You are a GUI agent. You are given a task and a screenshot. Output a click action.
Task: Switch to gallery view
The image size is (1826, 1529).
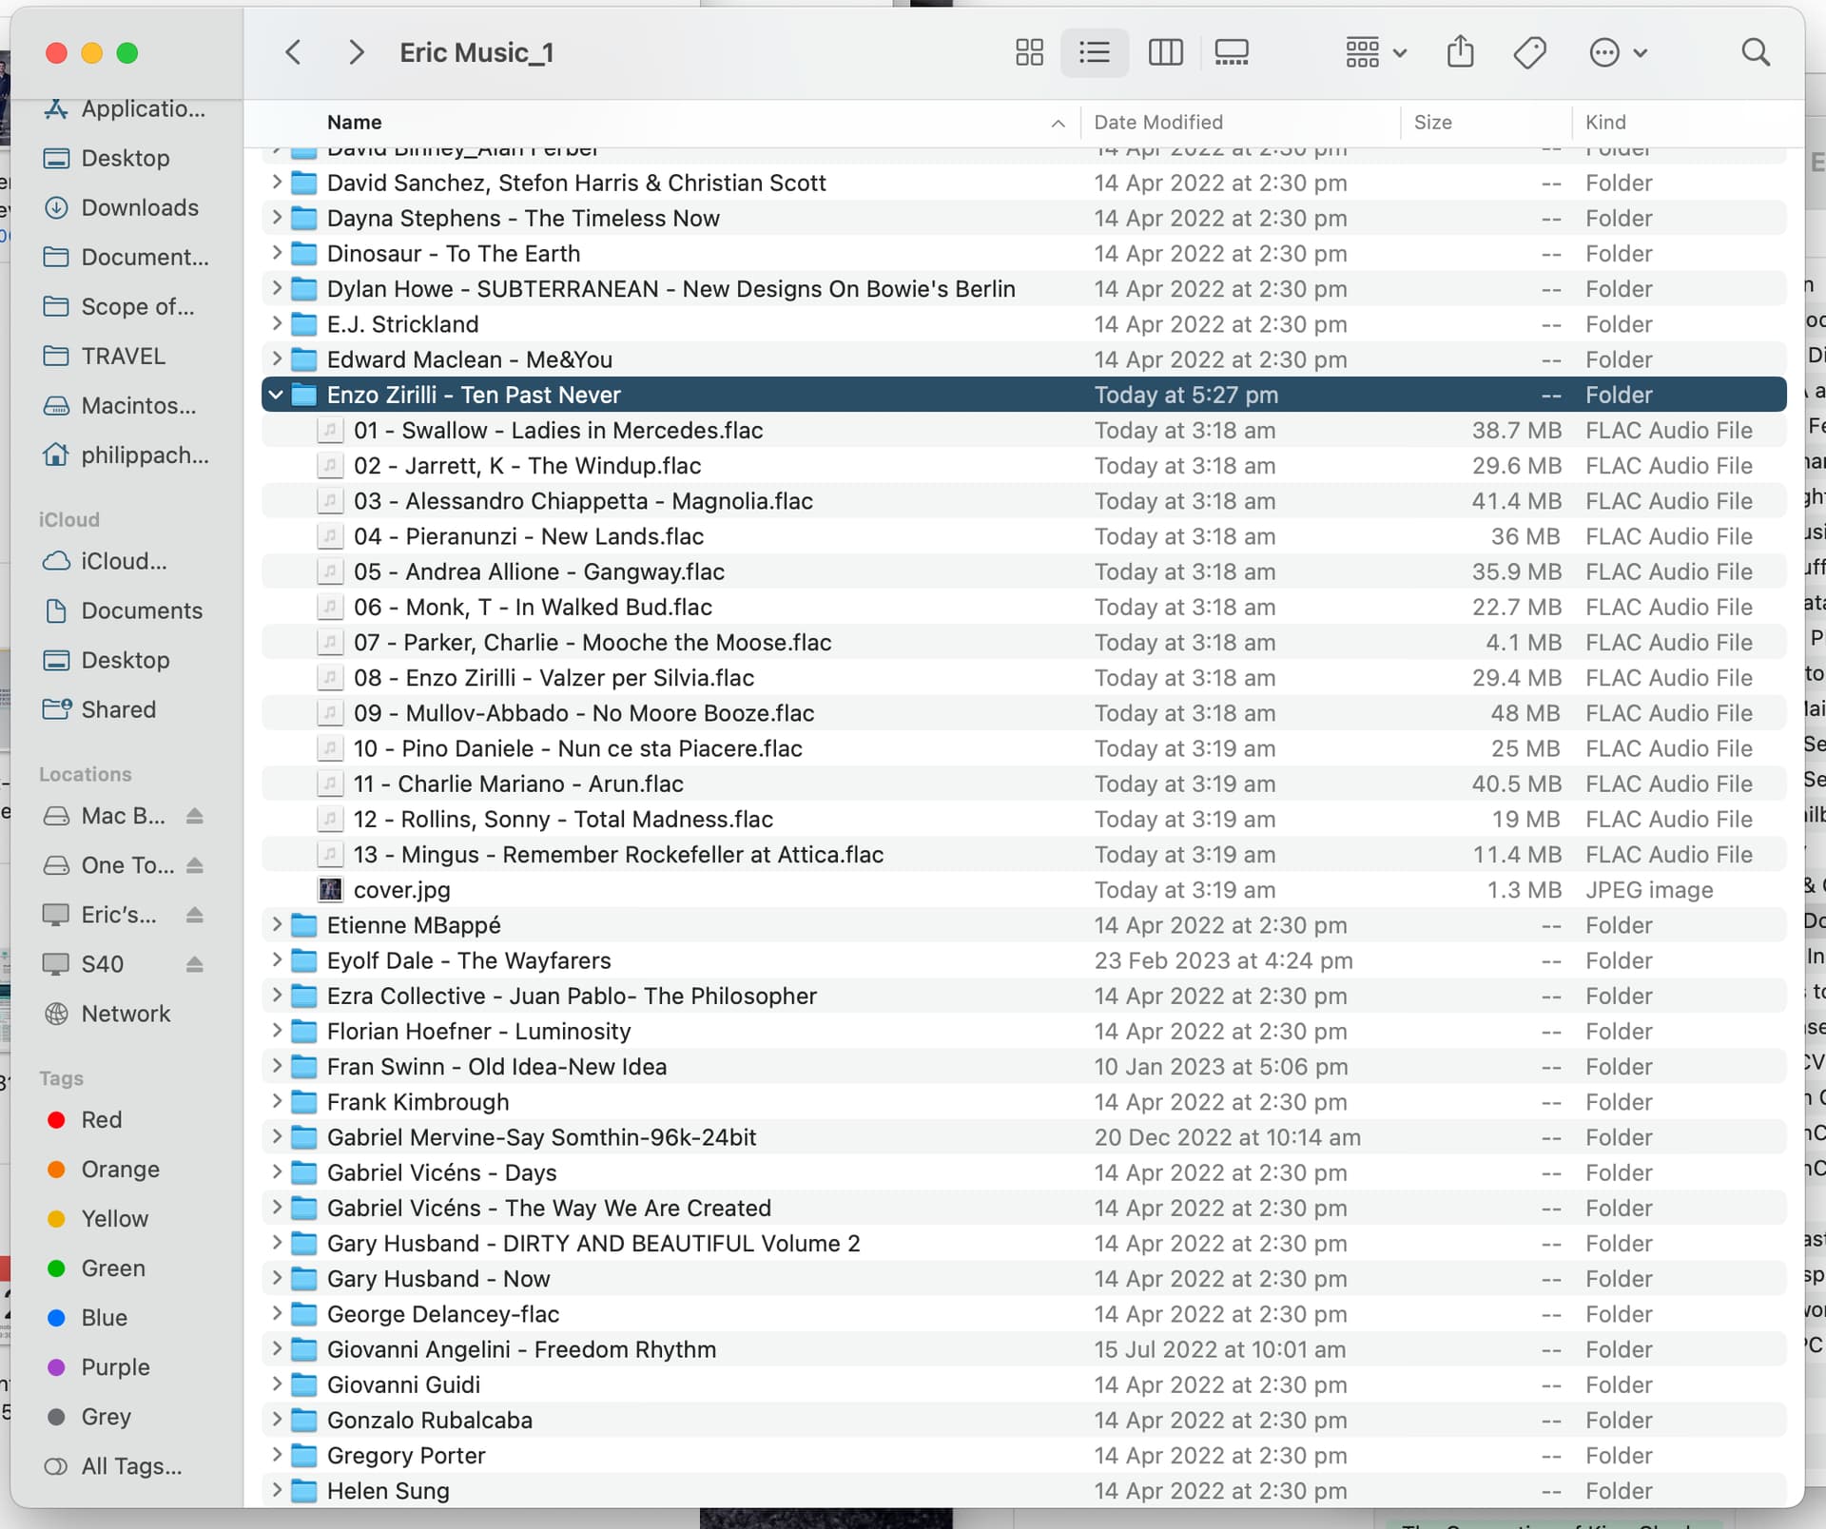1232,52
